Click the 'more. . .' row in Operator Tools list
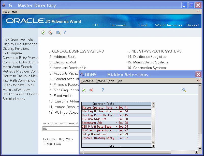 [116, 146]
